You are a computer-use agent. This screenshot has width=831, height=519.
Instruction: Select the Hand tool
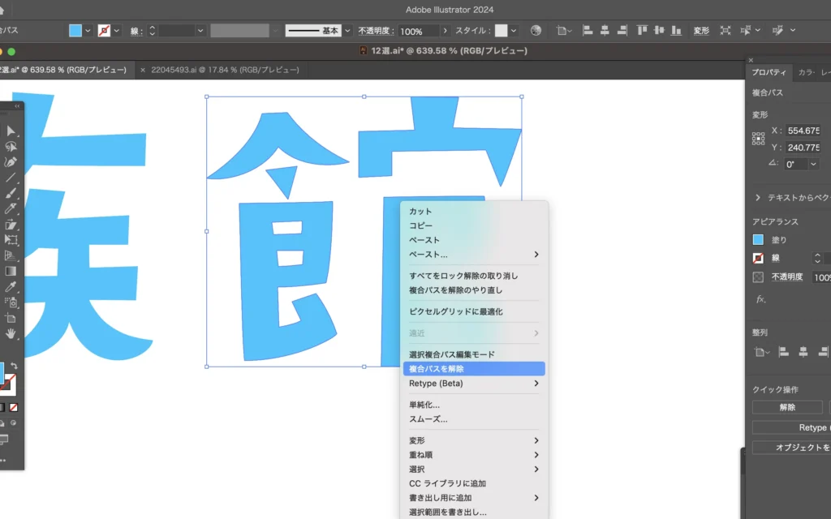pyautogui.click(x=11, y=333)
